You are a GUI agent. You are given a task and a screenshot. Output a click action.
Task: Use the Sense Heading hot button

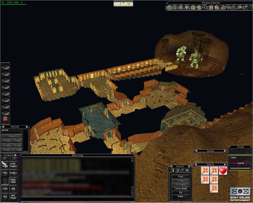pyautogui.click(x=13, y=165)
